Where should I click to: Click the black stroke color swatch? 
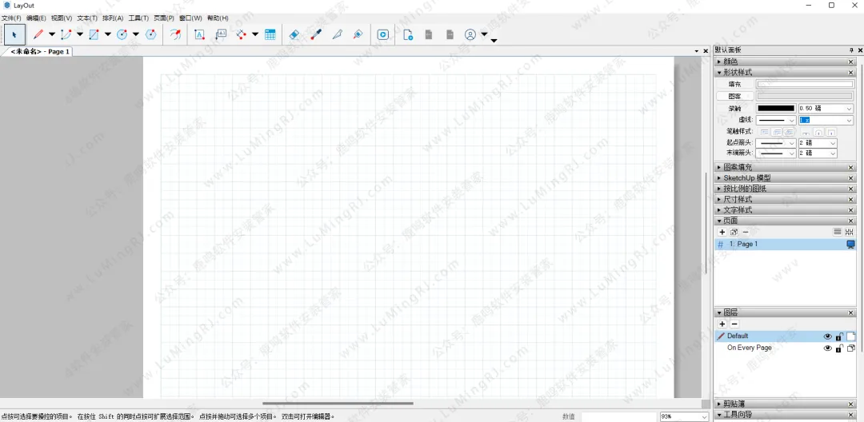(x=775, y=108)
